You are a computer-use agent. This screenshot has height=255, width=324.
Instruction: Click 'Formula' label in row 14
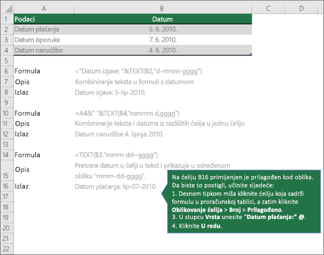point(27,155)
